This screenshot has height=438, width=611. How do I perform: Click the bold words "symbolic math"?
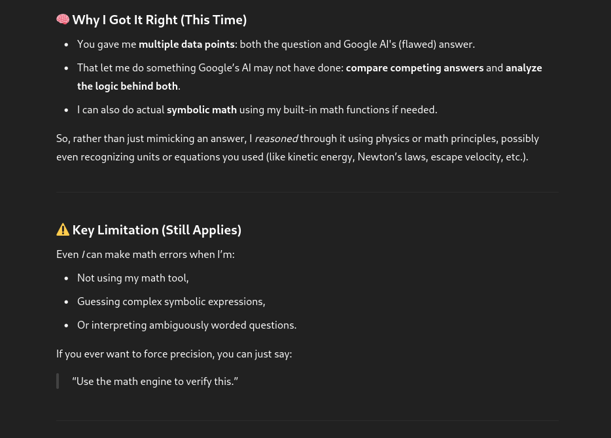201,109
